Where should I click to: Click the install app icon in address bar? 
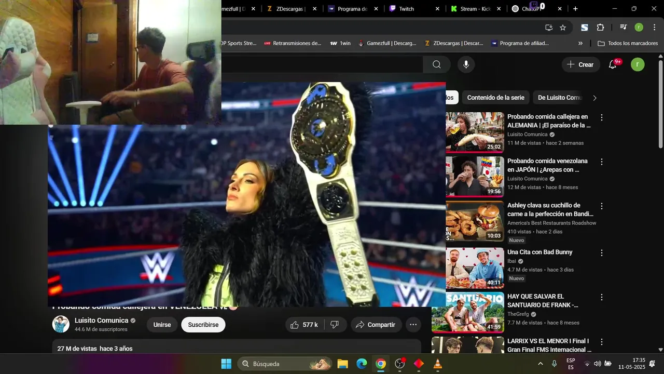[x=549, y=28]
